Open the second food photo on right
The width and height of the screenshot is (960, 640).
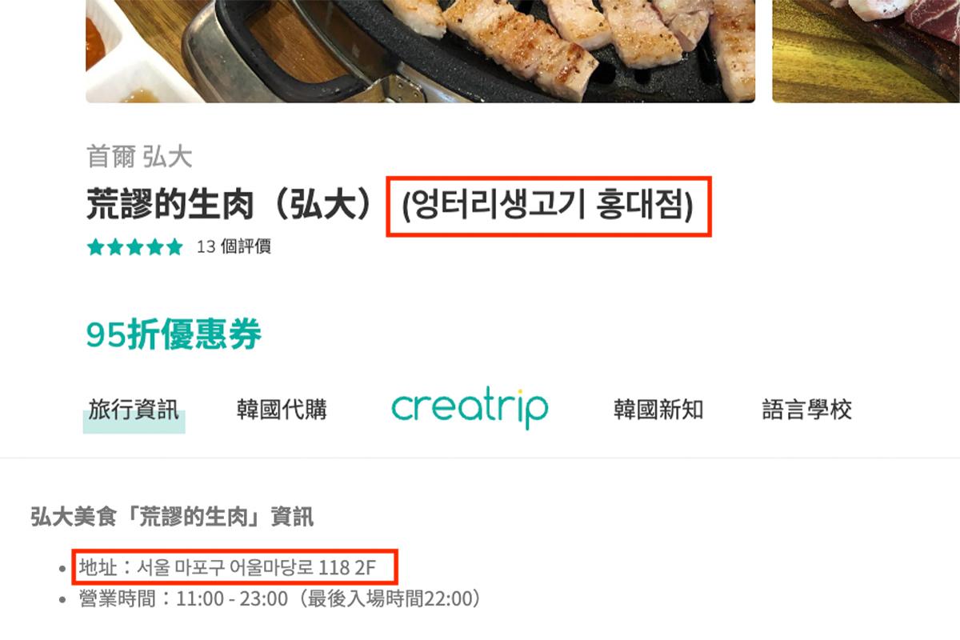pos(866,51)
